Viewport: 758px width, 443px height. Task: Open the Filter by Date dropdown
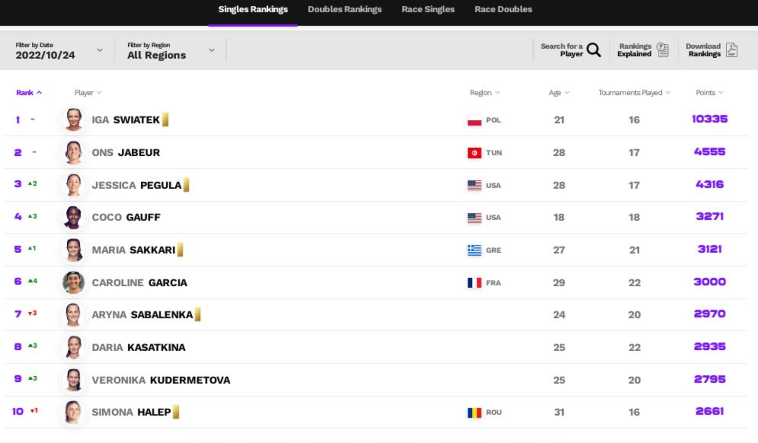pos(59,50)
